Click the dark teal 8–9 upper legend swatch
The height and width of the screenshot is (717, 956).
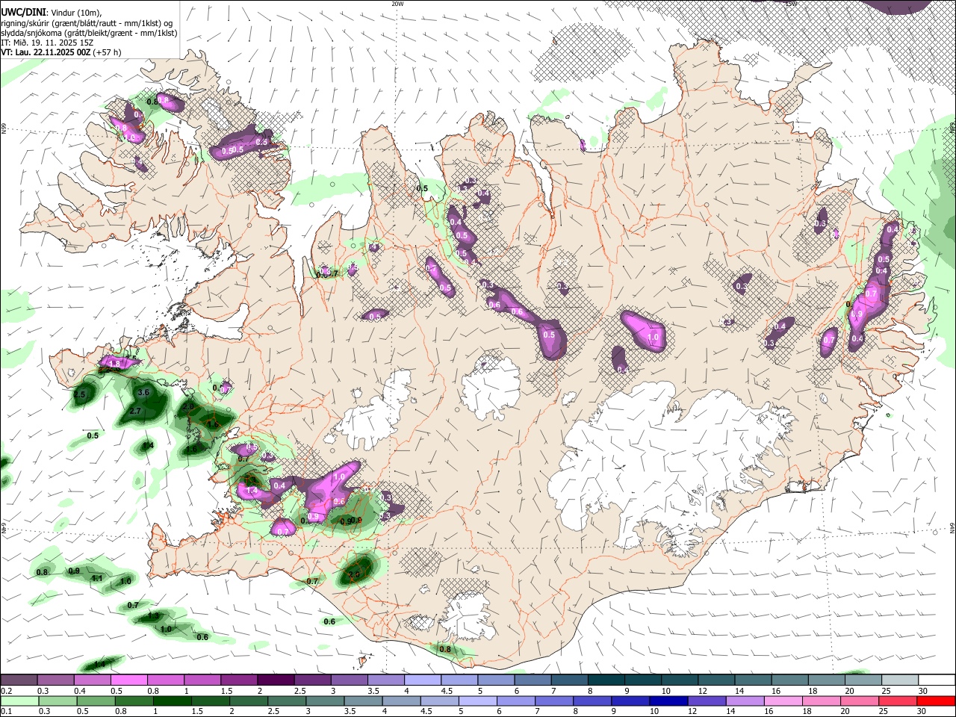605,680
